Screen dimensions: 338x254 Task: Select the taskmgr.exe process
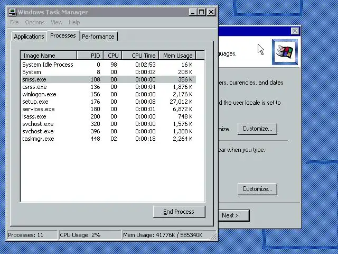click(108, 139)
